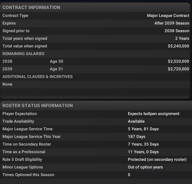This screenshot has height=184, width=192.
Task: Select the Times Optioned this Season row
Action: (x=28, y=175)
